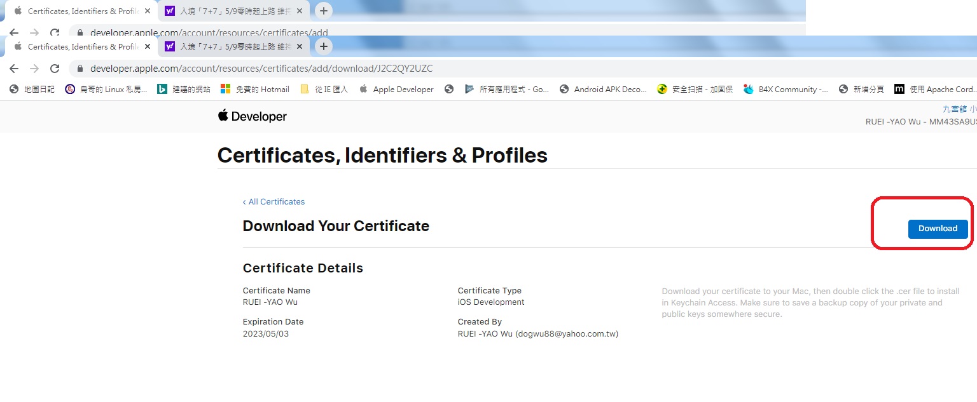977x402 pixels.
Task: Go back via All Certificates link
Action: click(x=274, y=201)
